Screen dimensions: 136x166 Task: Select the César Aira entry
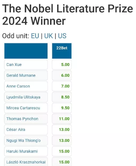pos(26,130)
